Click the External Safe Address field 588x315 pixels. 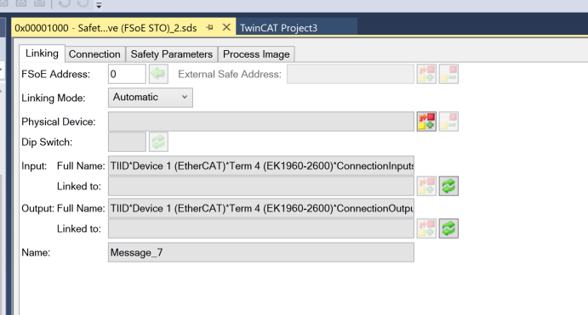coord(351,74)
